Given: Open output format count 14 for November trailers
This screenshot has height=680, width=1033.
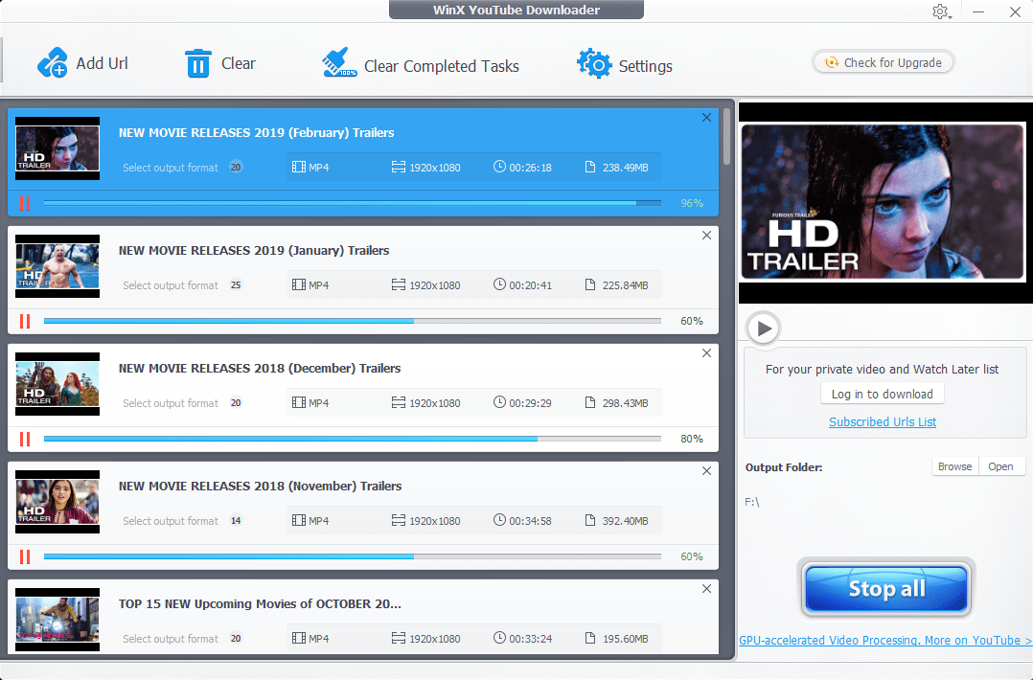Looking at the screenshot, I should pyautogui.click(x=236, y=521).
